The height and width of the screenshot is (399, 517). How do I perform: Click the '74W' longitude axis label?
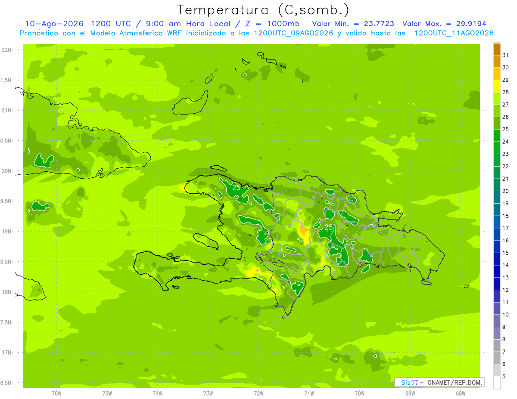[x=158, y=393]
